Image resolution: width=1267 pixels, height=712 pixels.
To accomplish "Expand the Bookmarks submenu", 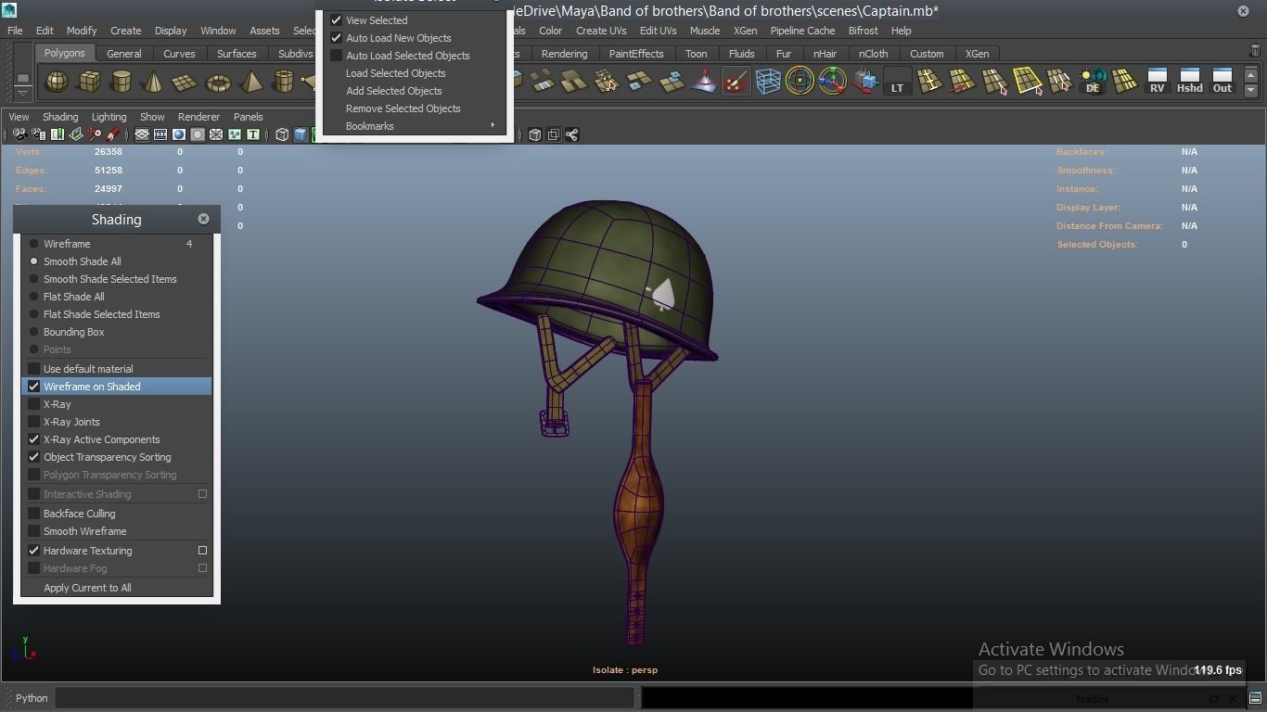I will (415, 126).
